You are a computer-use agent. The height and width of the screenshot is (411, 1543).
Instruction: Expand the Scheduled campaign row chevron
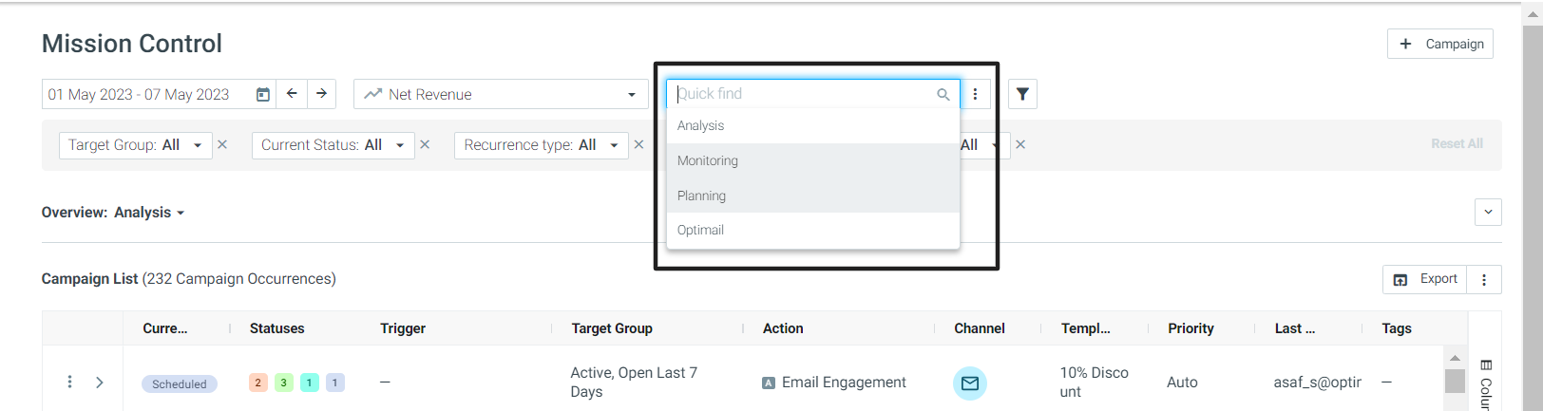(x=100, y=382)
